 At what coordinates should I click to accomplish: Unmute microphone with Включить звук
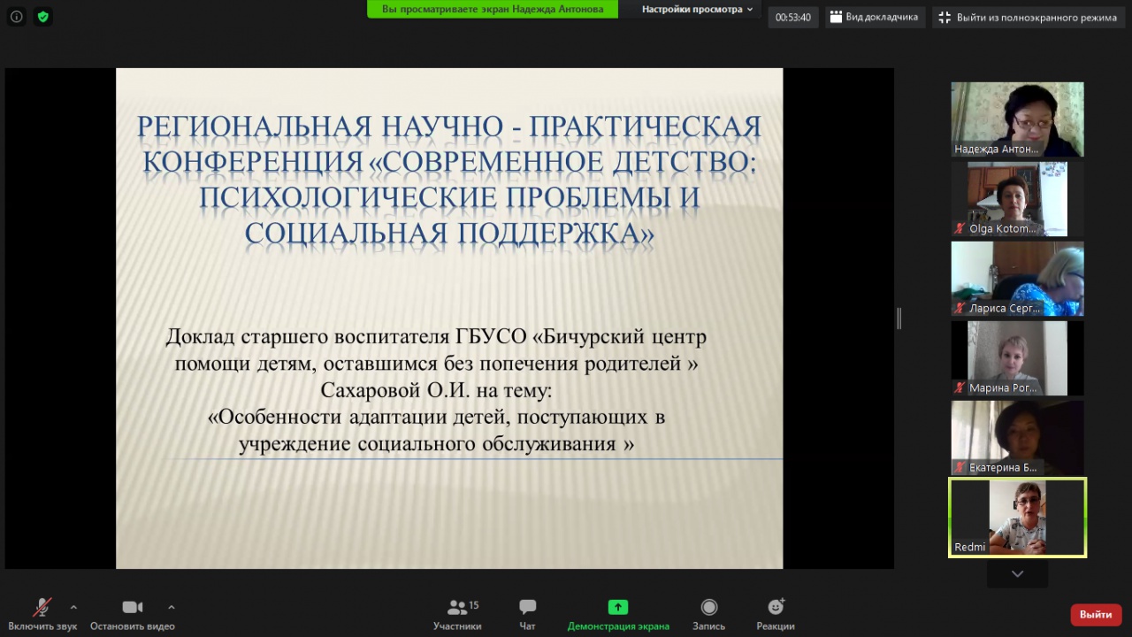42,614
